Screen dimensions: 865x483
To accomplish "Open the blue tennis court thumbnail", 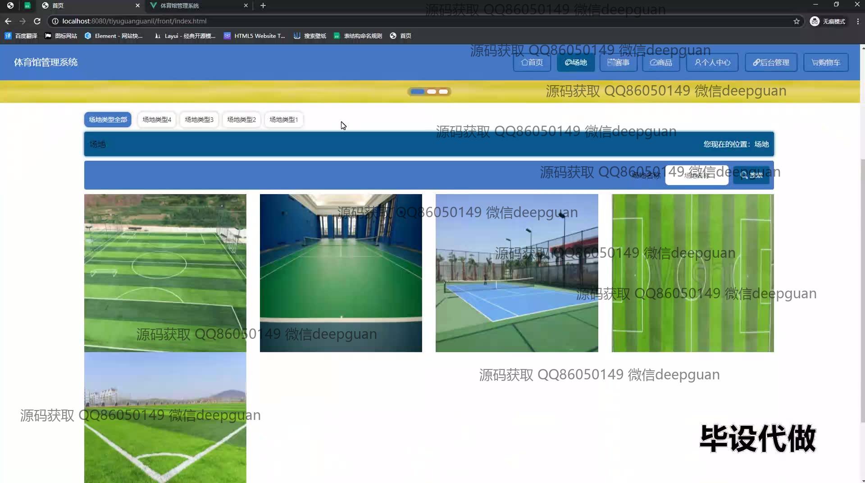I will [x=517, y=273].
